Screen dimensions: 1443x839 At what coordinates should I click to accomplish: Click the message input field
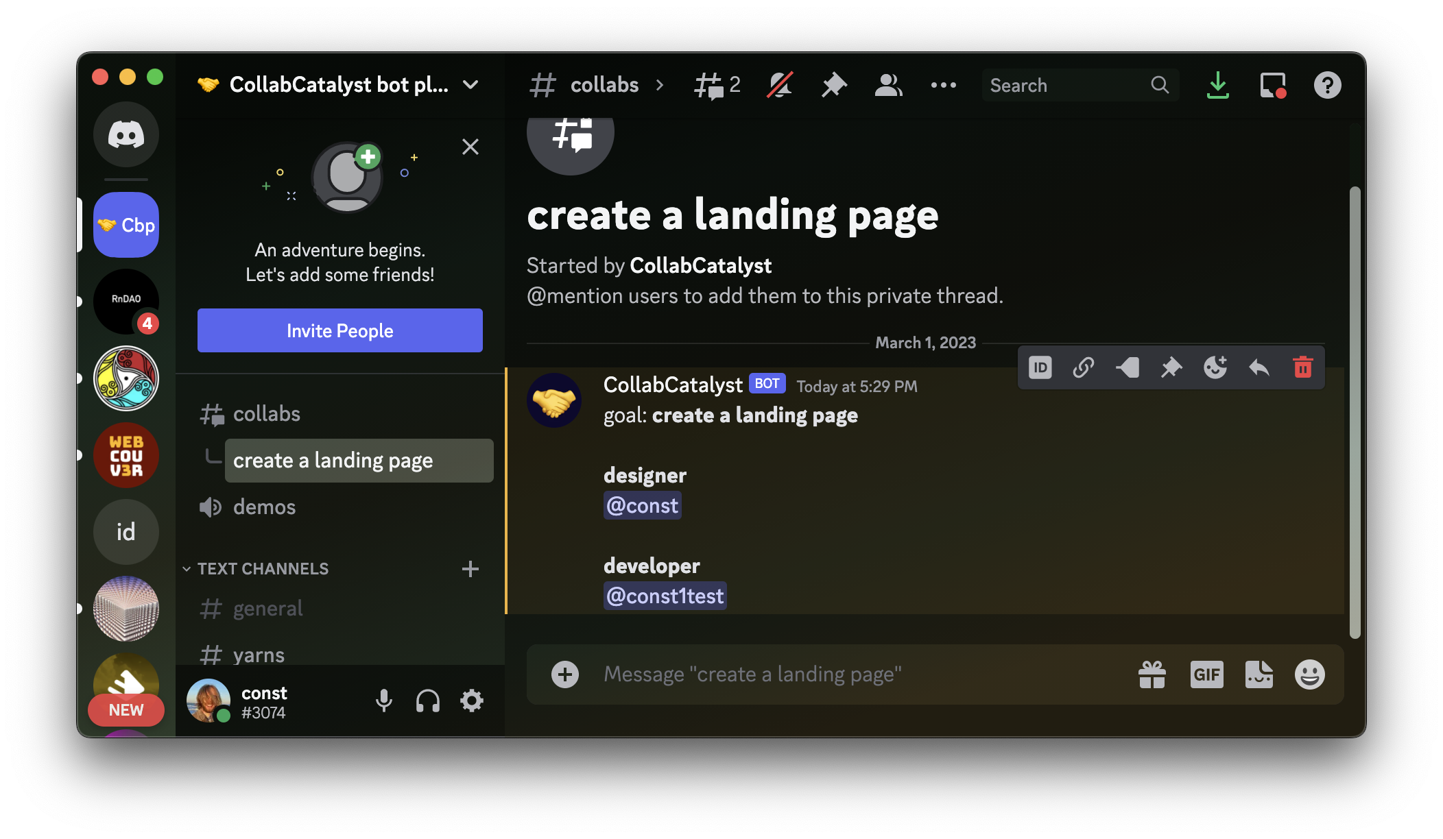tap(861, 674)
